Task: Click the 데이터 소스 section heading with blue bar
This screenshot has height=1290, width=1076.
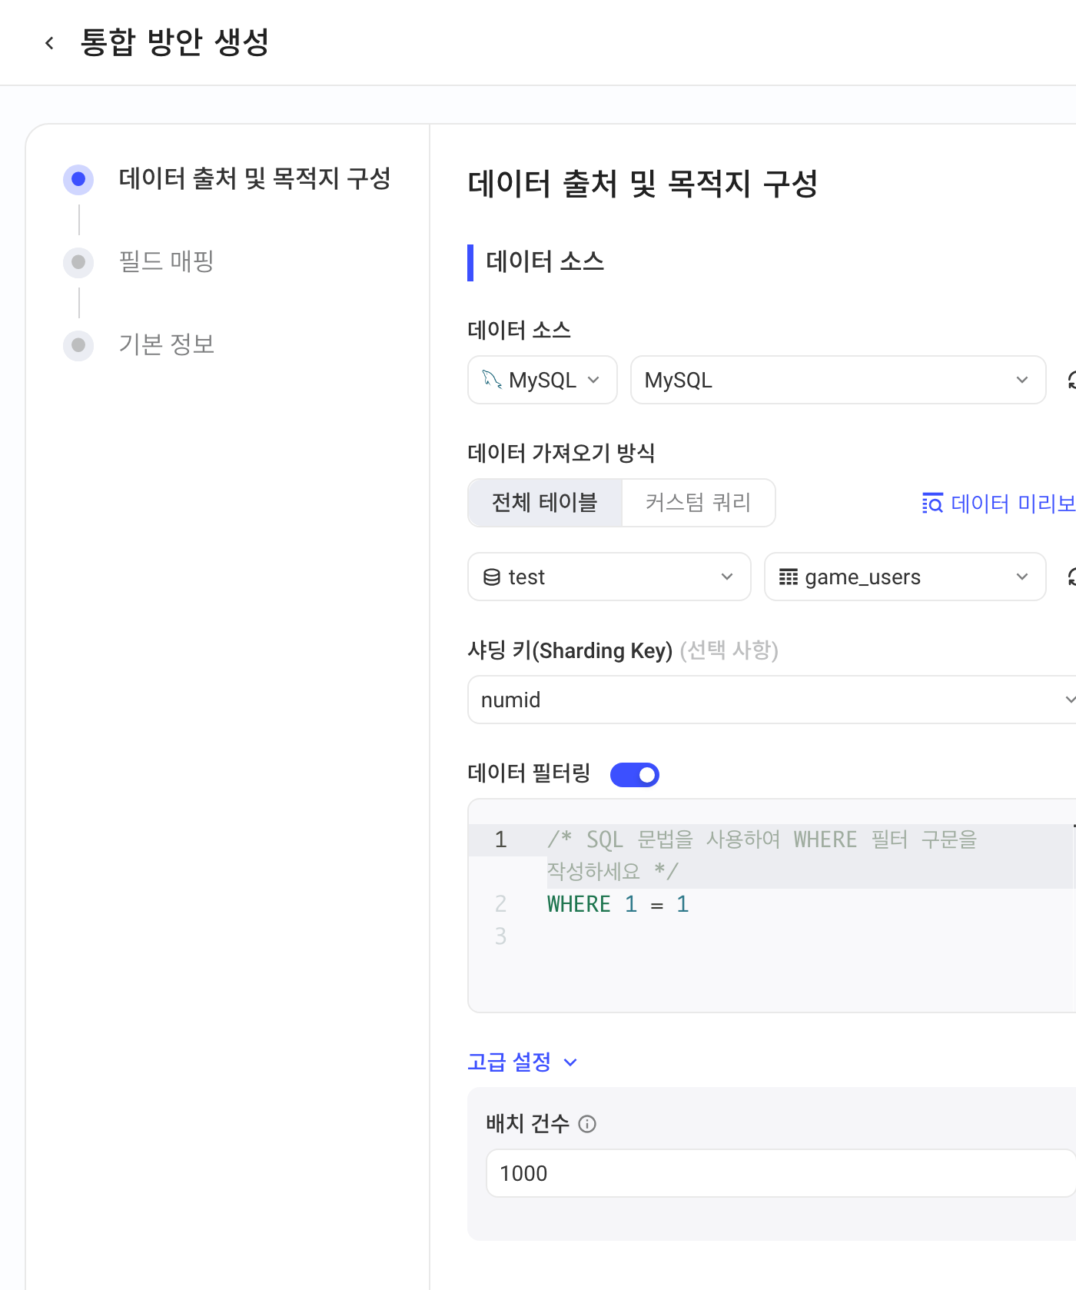Action: pyautogui.click(x=536, y=262)
